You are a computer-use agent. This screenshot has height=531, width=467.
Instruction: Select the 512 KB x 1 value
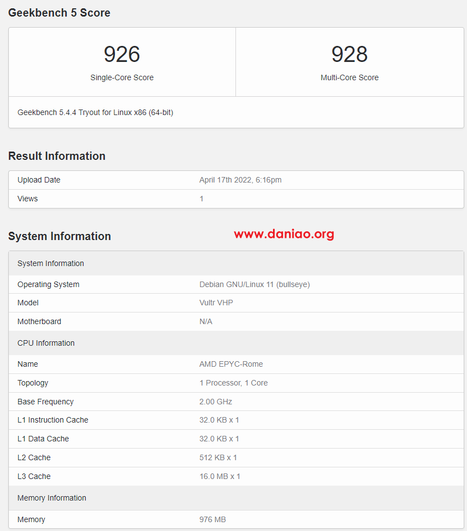[218, 458]
